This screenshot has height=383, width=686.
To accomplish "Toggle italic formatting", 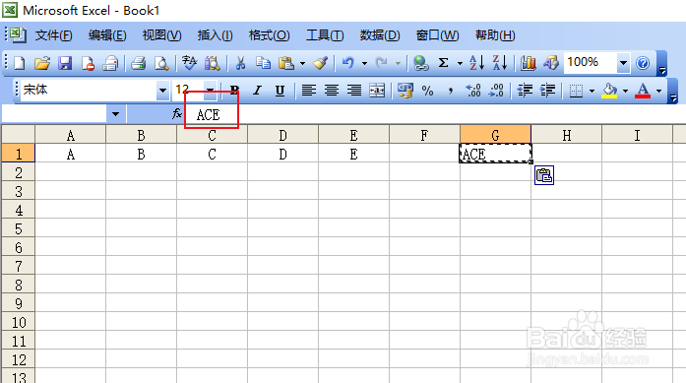I will 257,91.
